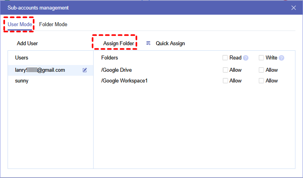
Task: Enable write Allow for /Google Workspace1
Action: pyautogui.click(x=262, y=81)
